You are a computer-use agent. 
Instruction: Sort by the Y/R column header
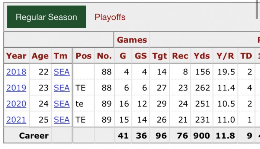click(x=225, y=56)
